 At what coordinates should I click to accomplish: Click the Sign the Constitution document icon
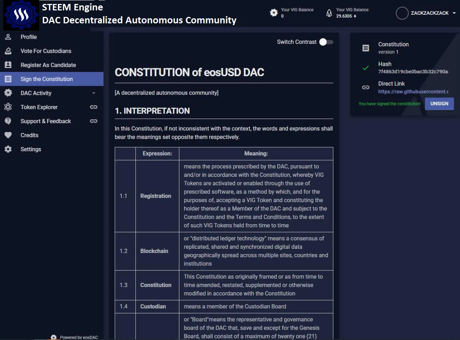(8, 79)
